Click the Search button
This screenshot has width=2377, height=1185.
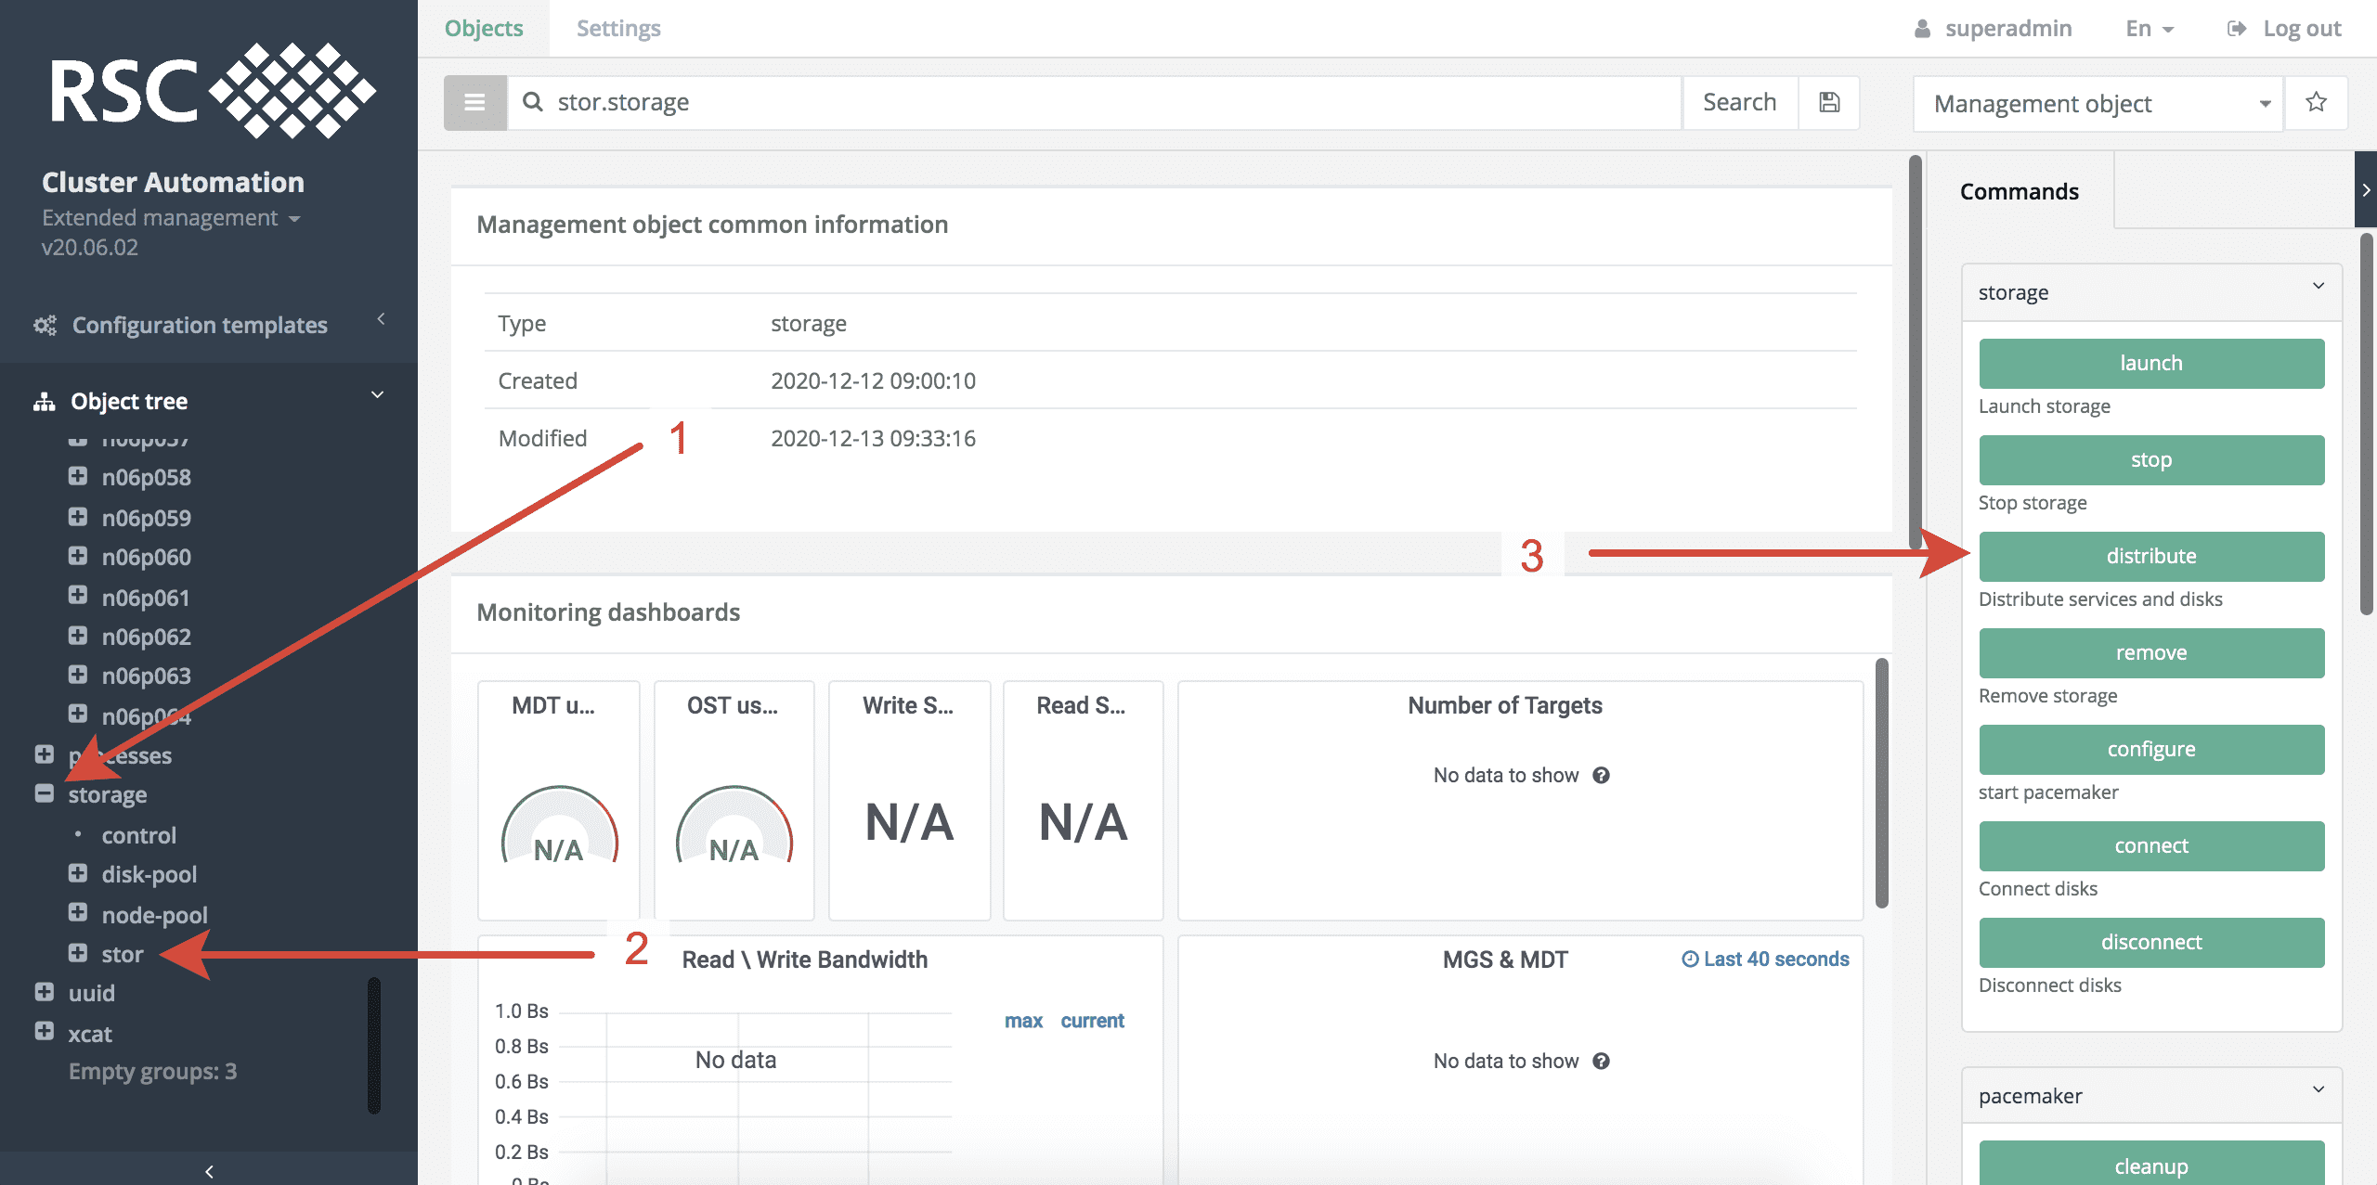click(x=1739, y=102)
